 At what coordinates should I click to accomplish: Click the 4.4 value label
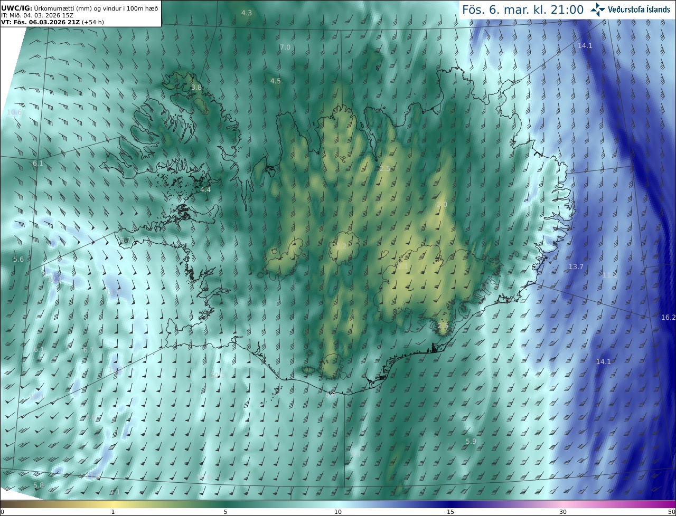205,189
